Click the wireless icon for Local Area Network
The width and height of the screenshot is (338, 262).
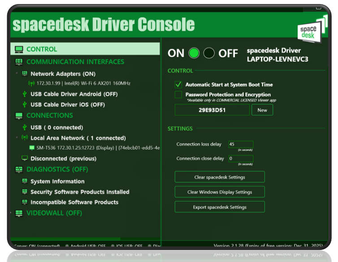click(25, 137)
